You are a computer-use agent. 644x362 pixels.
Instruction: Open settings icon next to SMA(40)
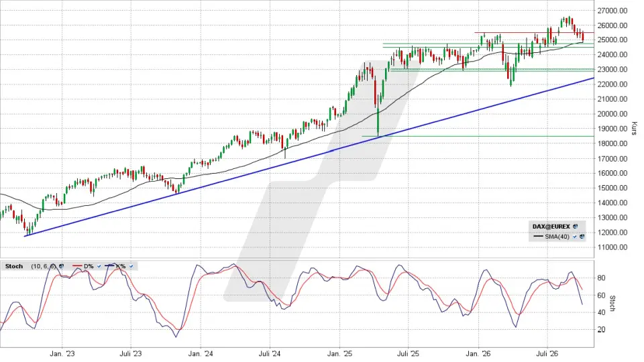coord(582,237)
